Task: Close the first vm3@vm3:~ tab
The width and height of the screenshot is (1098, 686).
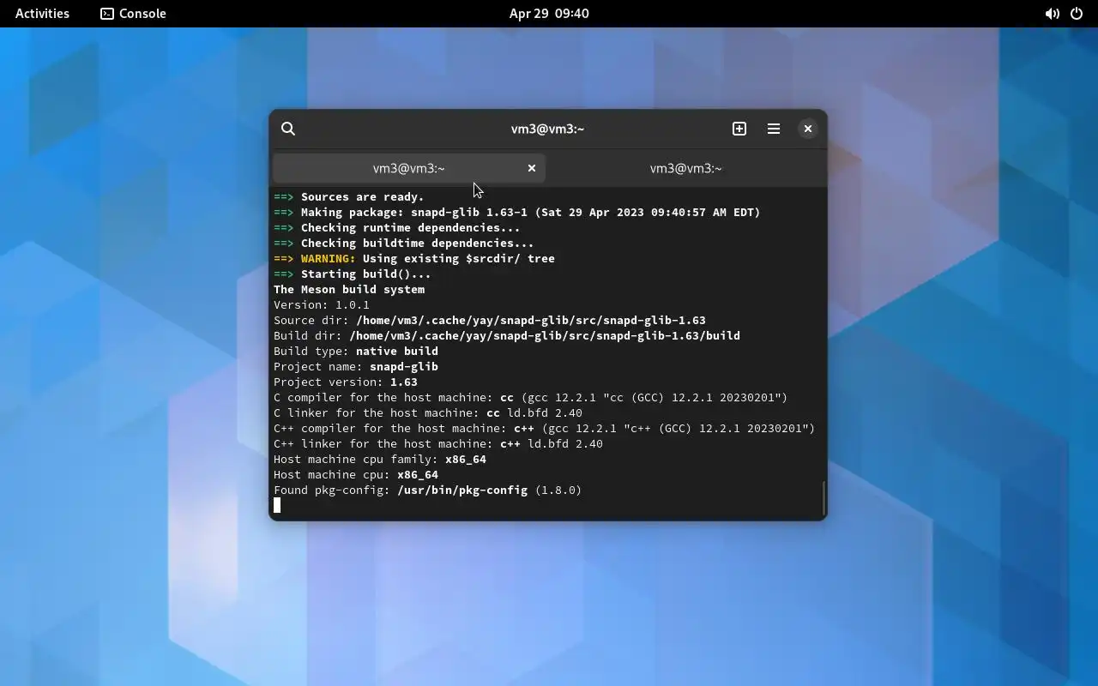Action: 532,168
